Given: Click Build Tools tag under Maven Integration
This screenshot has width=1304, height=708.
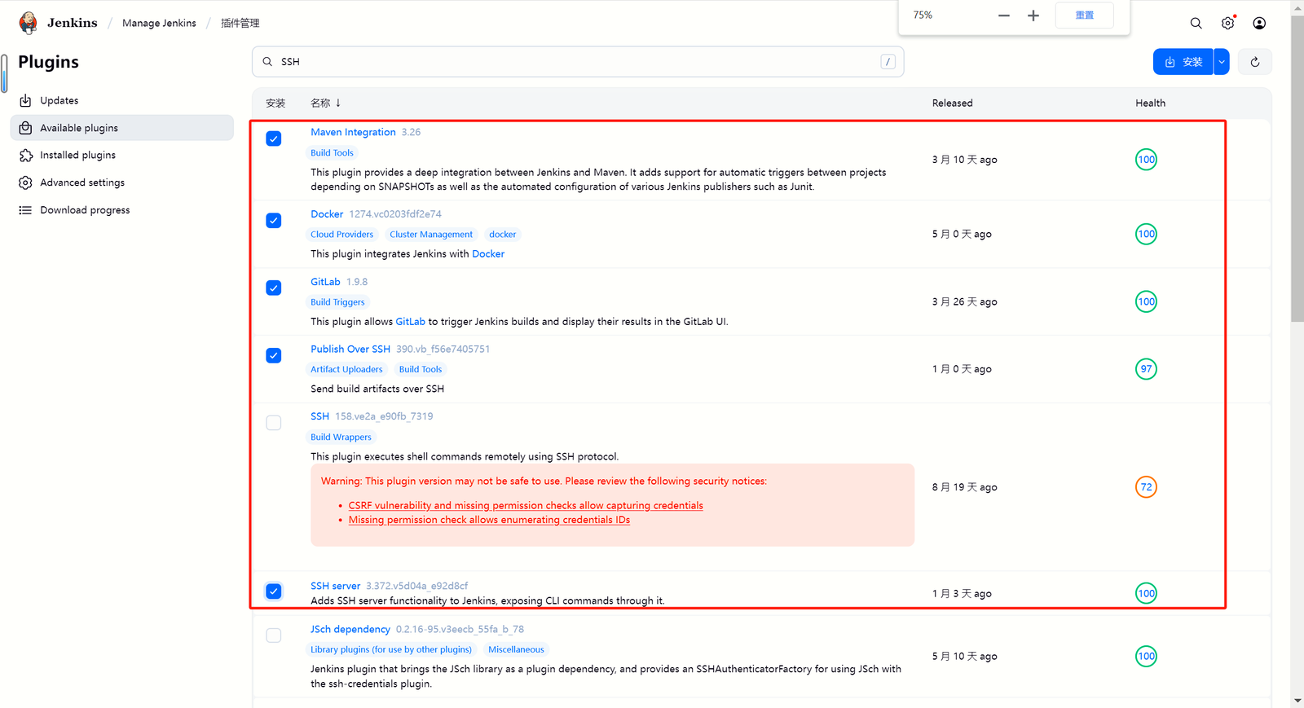Looking at the screenshot, I should click(x=332, y=152).
